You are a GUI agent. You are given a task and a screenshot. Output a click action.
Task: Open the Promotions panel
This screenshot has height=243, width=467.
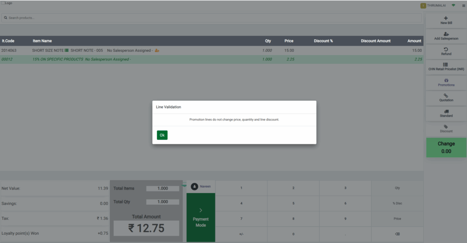(x=446, y=82)
